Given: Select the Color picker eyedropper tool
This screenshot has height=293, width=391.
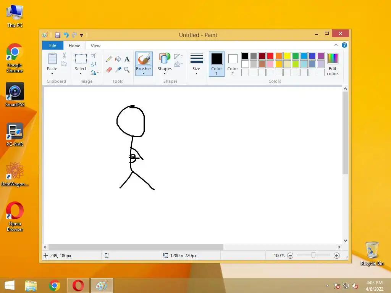Looking at the screenshot, I should pos(118,70).
